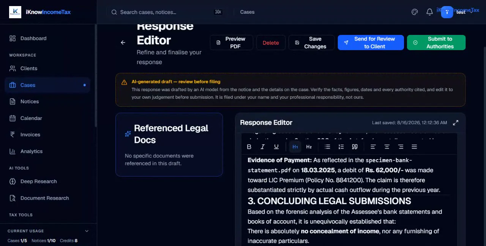
Task: Click the Cases briefcase icon
Action: coord(13,85)
